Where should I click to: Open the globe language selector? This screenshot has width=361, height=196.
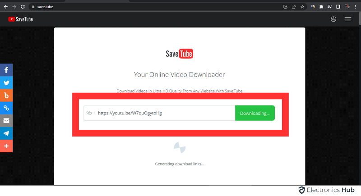click(x=333, y=19)
